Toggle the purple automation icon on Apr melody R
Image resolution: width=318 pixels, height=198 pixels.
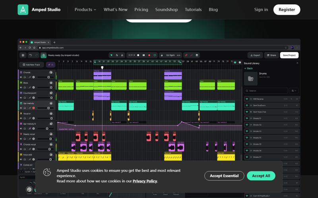(x=29, y=128)
